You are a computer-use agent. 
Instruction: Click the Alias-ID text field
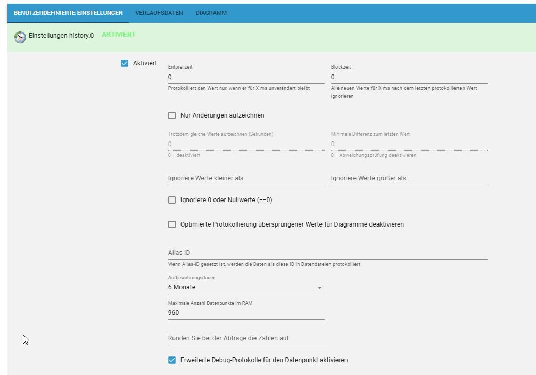coord(327,253)
